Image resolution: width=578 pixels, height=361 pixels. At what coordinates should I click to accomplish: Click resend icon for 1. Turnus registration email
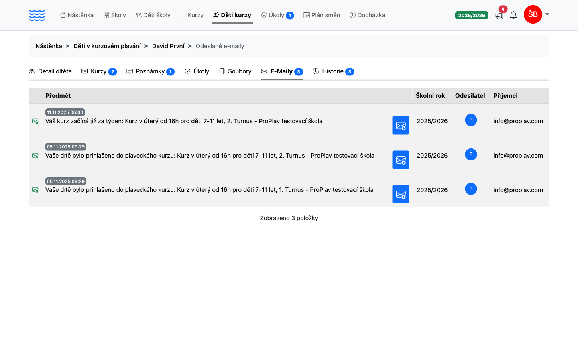tap(401, 194)
